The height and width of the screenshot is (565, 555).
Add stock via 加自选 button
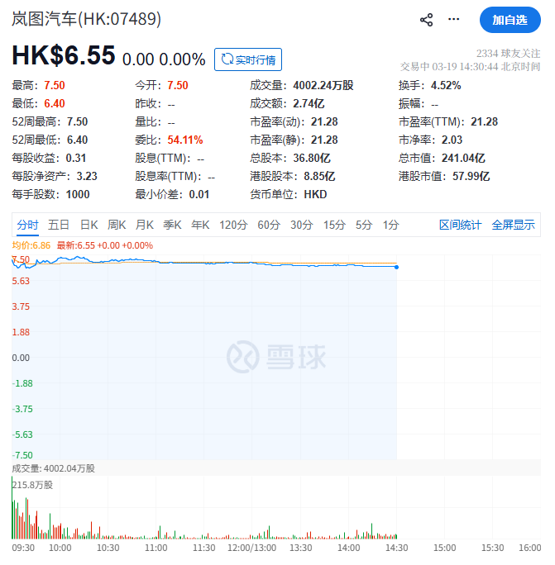510,20
